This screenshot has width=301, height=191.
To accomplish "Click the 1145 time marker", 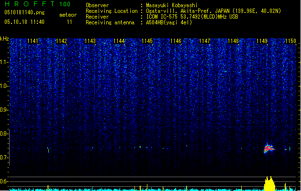I will click(147, 41).
